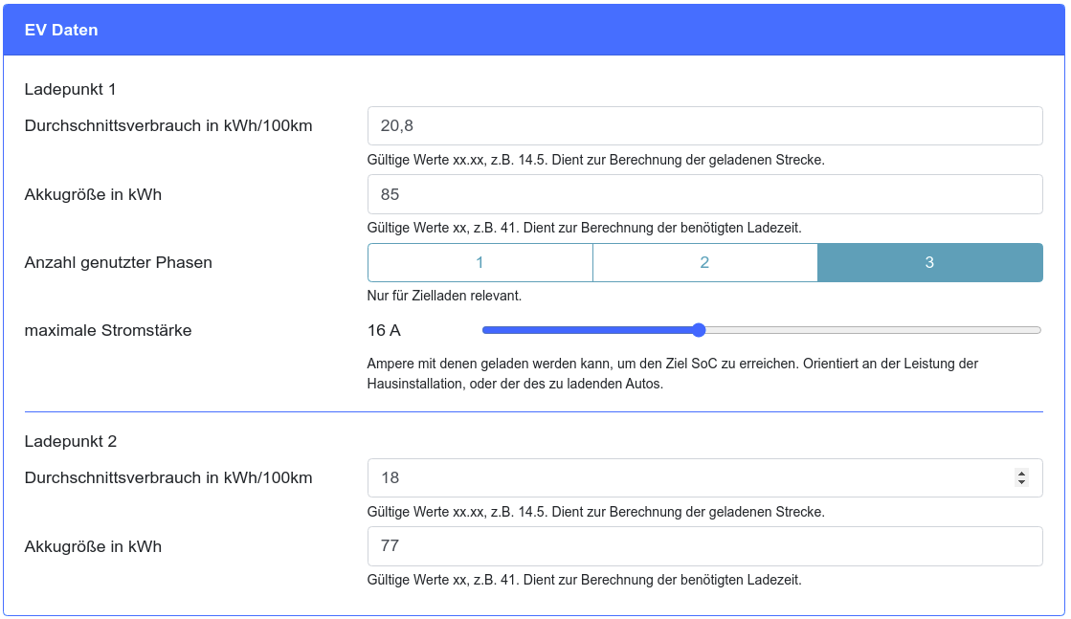Select 1 phase for Ladepunkt 1
The width and height of the screenshot is (1071, 619).
480,262
